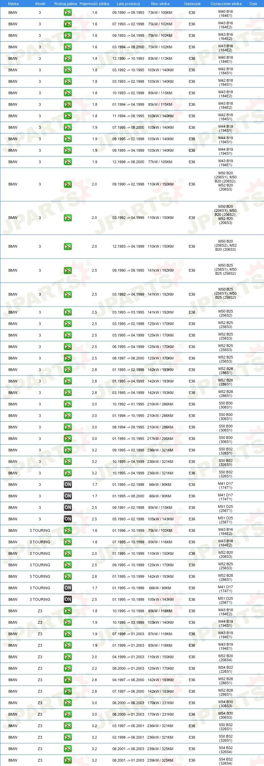
Task: Select engine code M40 B18 (184E1)
Action: pyautogui.click(x=226, y=59)
